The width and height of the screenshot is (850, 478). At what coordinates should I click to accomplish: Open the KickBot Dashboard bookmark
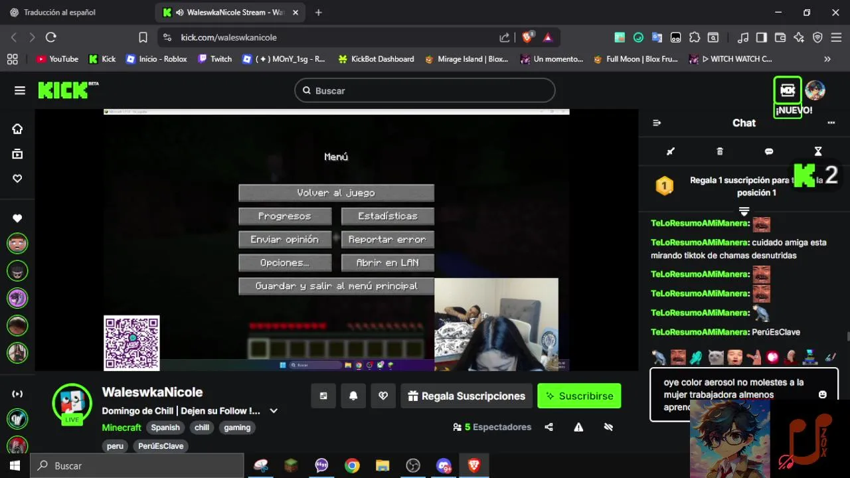point(376,59)
